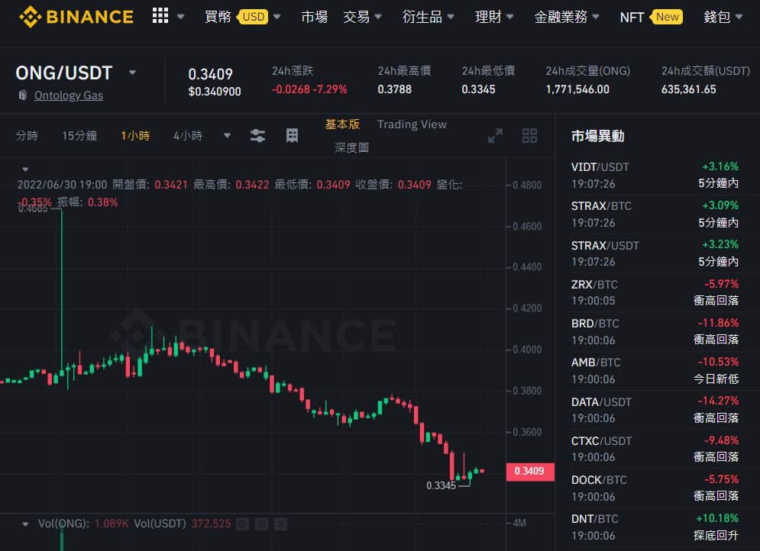Open the apps grid menu icon
This screenshot has height=551, width=760.
click(160, 16)
